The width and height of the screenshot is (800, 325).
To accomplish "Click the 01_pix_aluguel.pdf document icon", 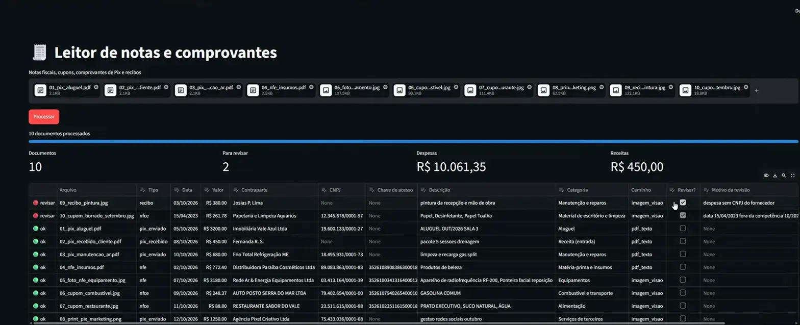I will 40,90.
